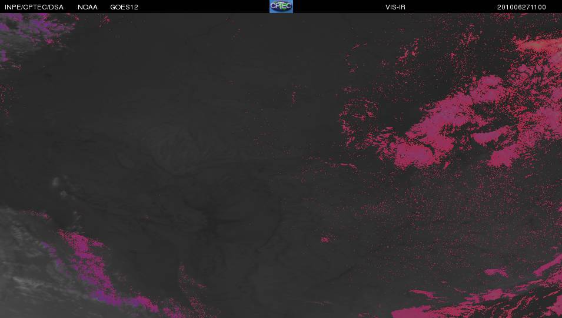Viewport: 562px width, 318px height.
Task: Click the GOES12 satellite label
Action: click(124, 7)
